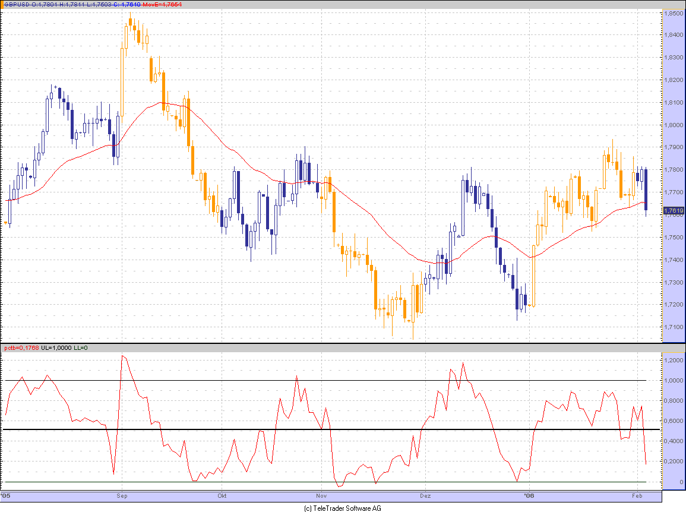Select the Dez marker on time axis
686x512 pixels.
coord(425,495)
